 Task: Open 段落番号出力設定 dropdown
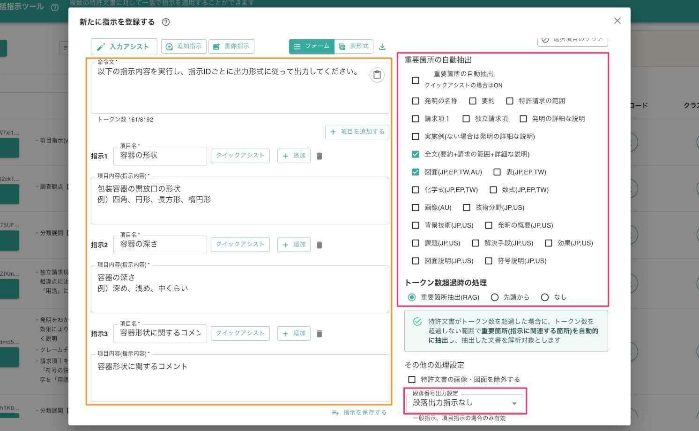465,402
